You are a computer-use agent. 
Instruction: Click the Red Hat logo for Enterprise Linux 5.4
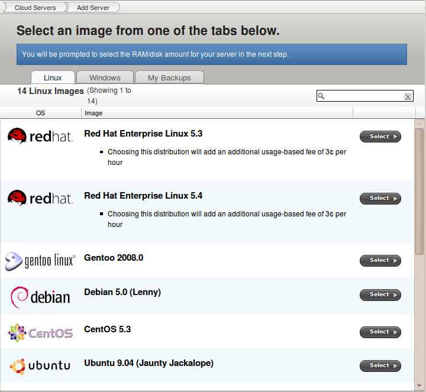click(40, 198)
